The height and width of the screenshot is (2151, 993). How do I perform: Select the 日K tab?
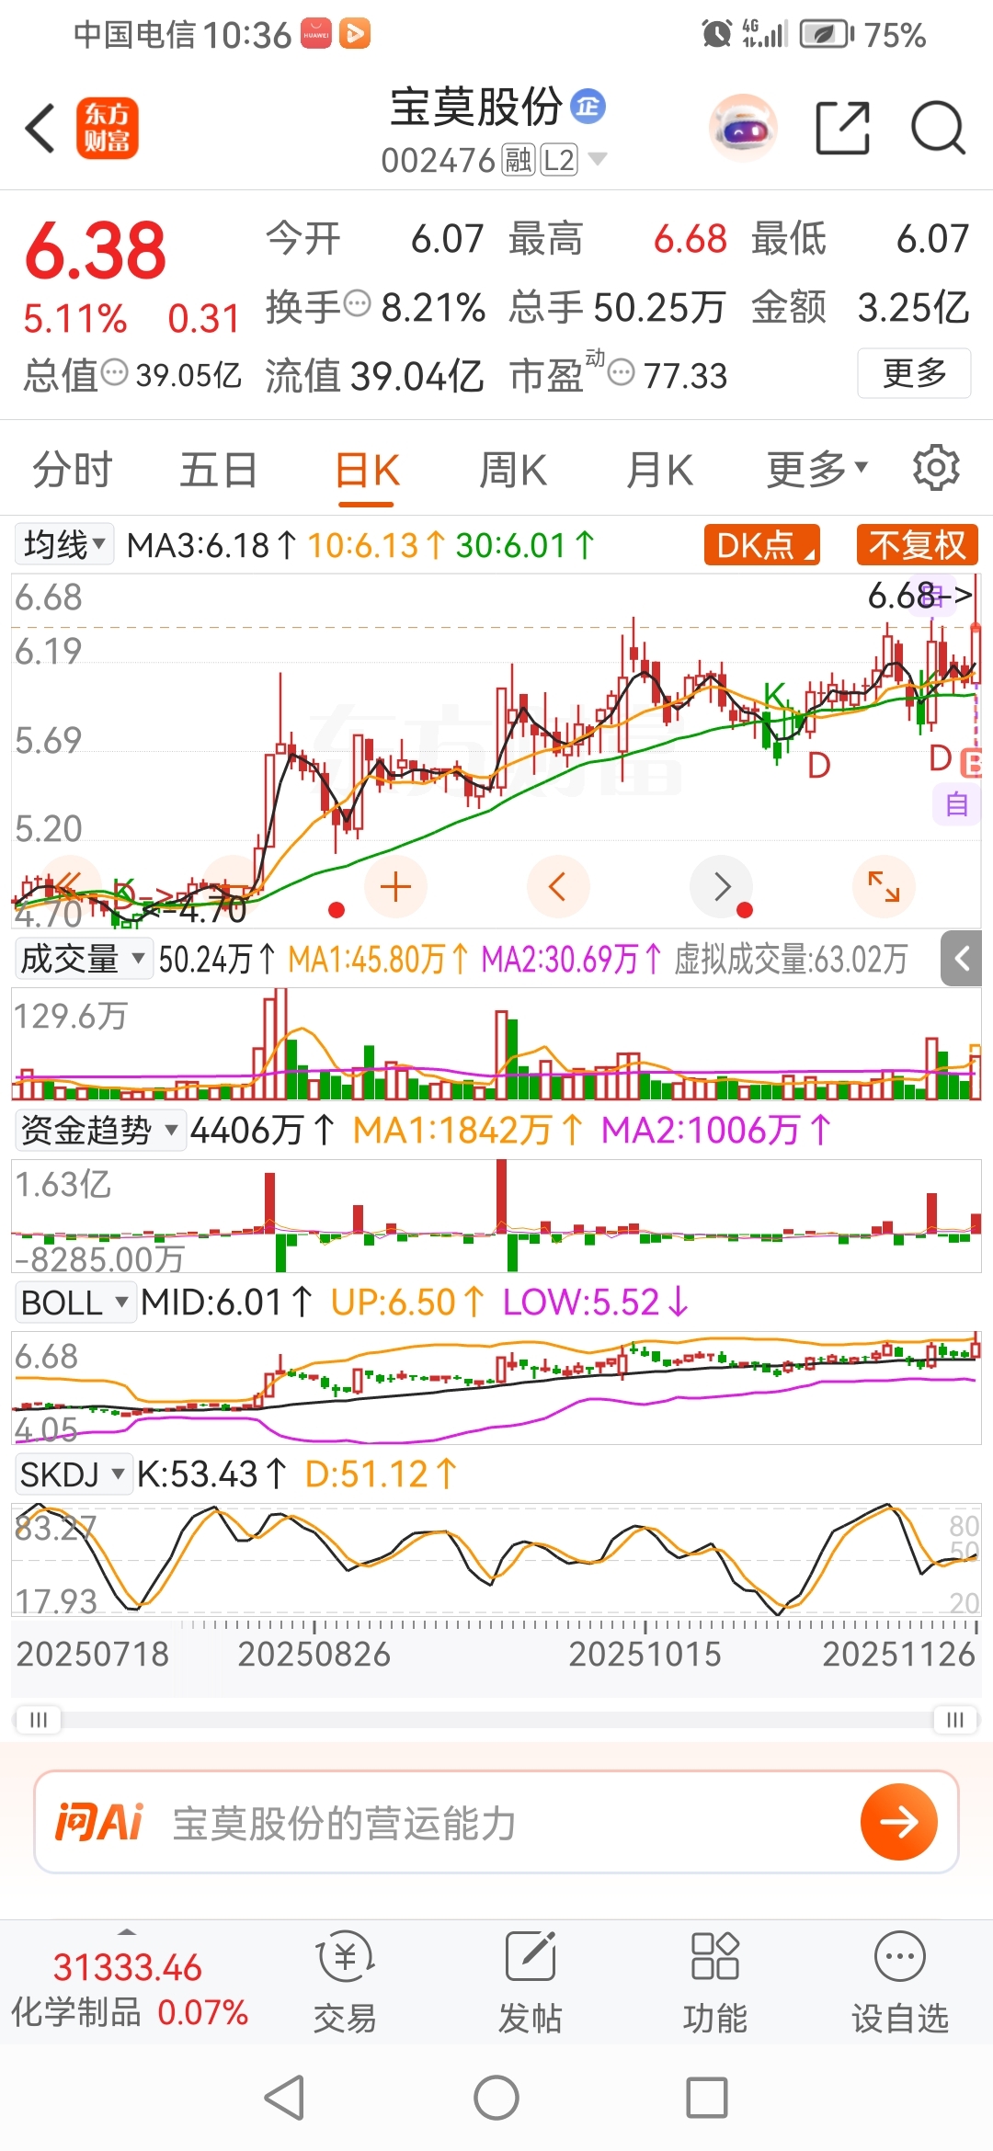pyautogui.click(x=366, y=470)
